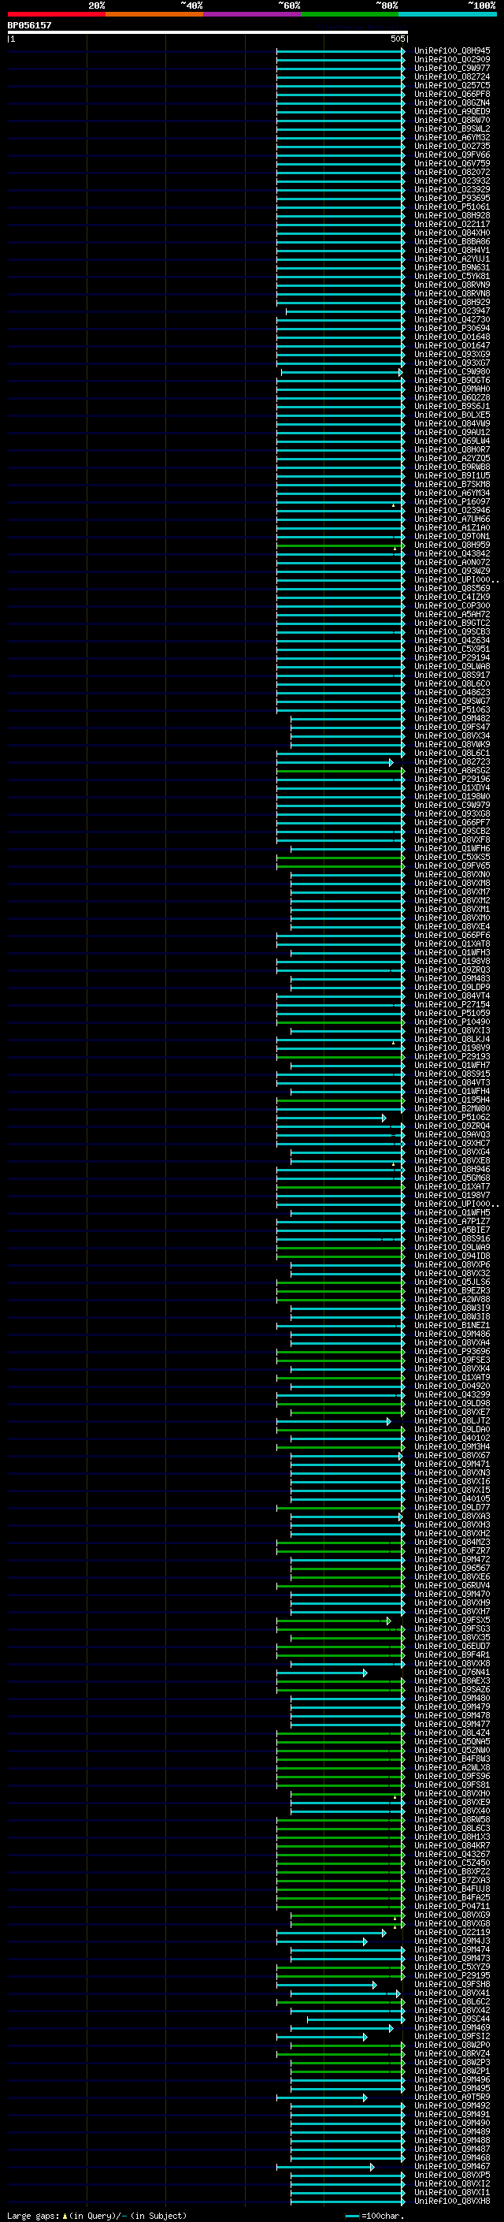Select the UniRef100_P51061 label
The height and width of the screenshot is (2222, 504).
(x=452, y=207)
